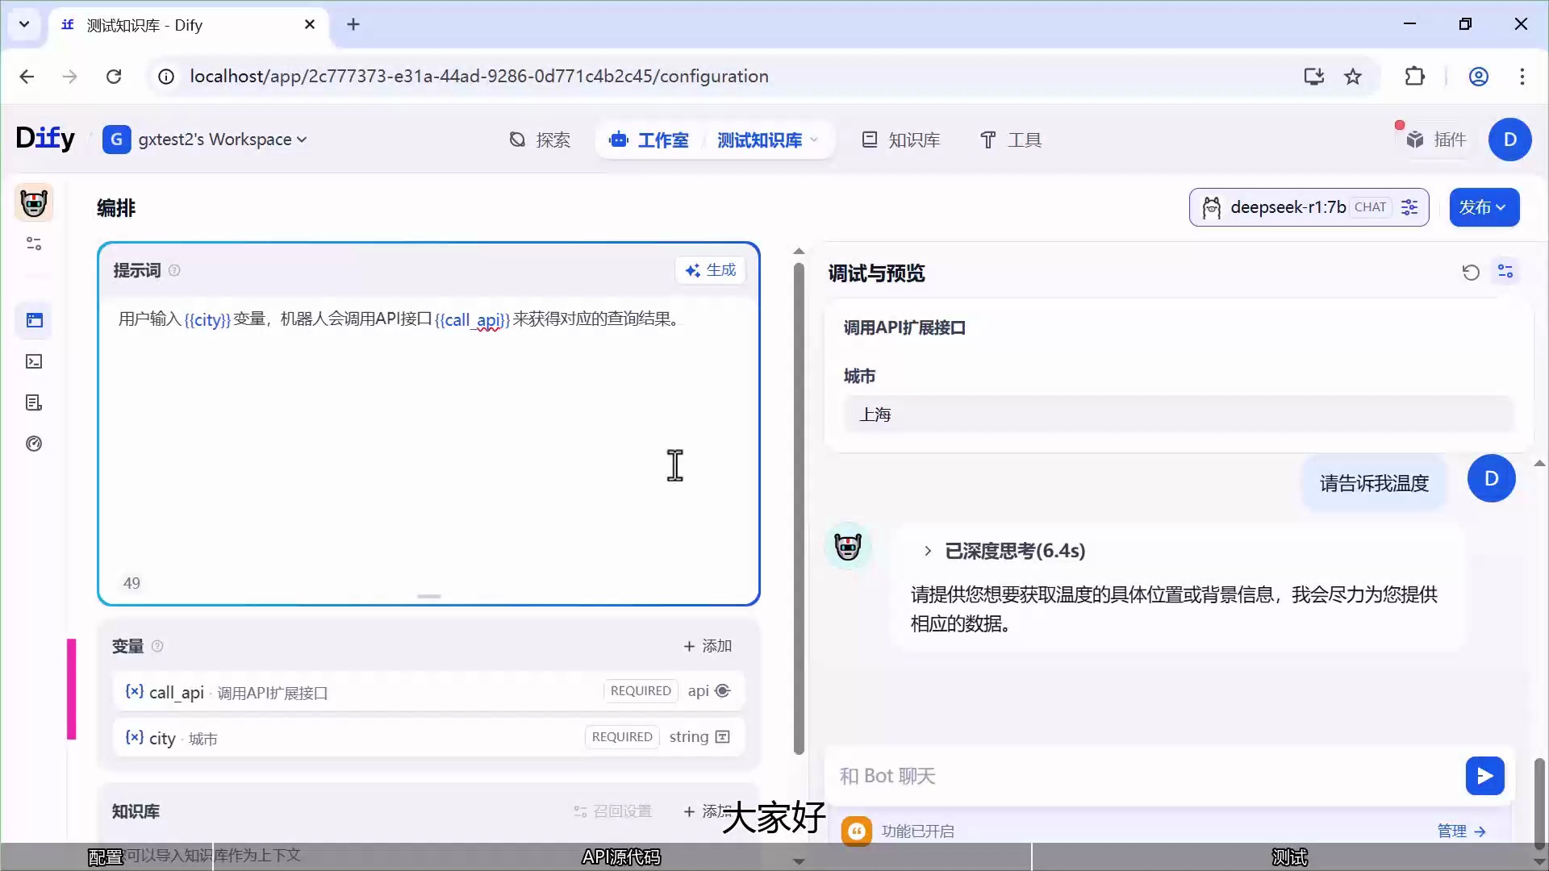
Task: Toggle the sidebar expand icon below the avatar
Action: click(x=34, y=244)
